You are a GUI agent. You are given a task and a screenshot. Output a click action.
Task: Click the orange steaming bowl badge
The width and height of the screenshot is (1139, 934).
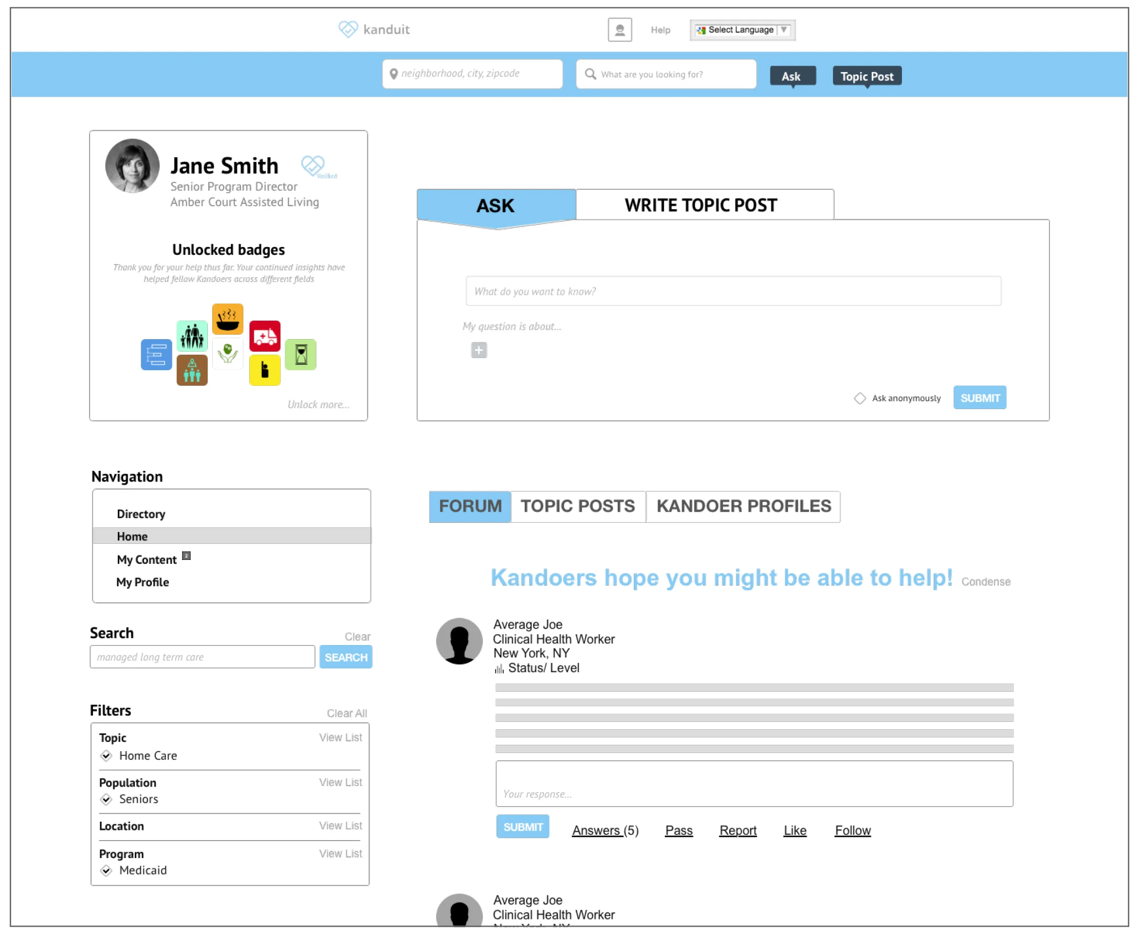227,319
